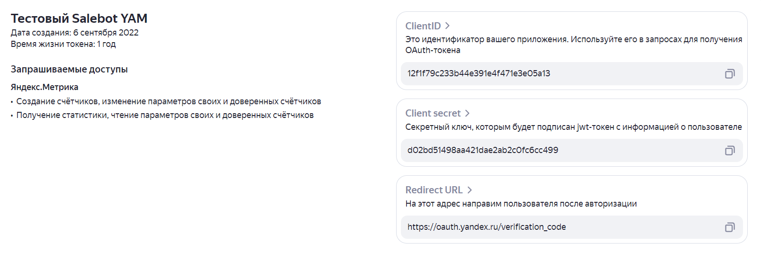Open the ClientID heading link
Image resolution: width=761 pixels, height=253 pixels.
pyautogui.click(x=423, y=26)
